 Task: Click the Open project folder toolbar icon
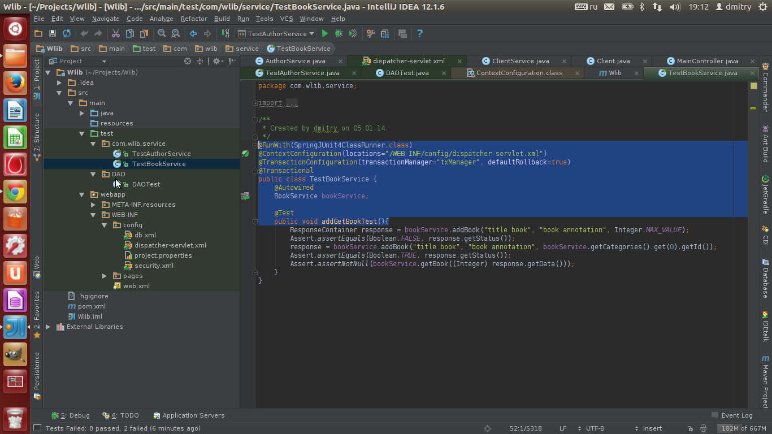tap(38, 34)
